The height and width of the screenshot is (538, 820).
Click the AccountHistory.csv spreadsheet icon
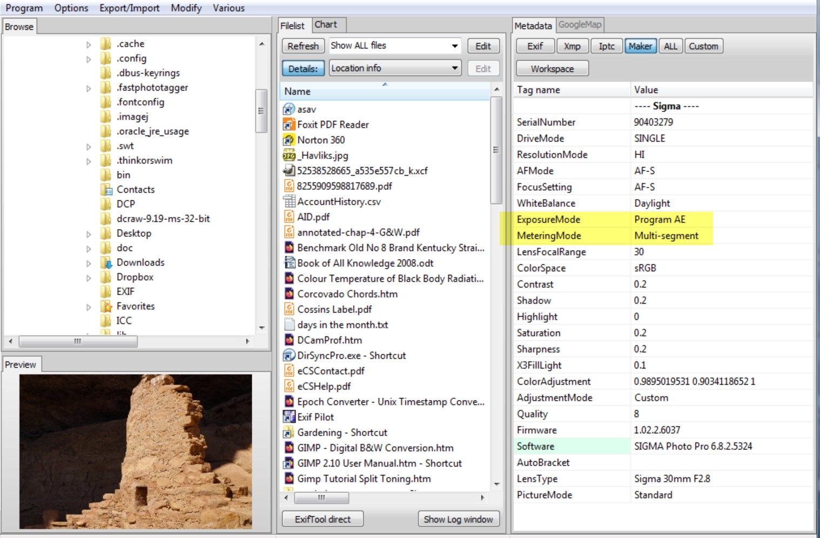point(288,201)
